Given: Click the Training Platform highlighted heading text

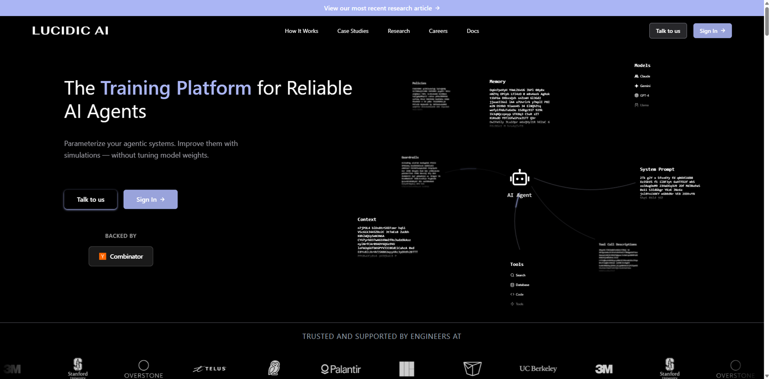Looking at the screenshot, I should pos(176,88).
